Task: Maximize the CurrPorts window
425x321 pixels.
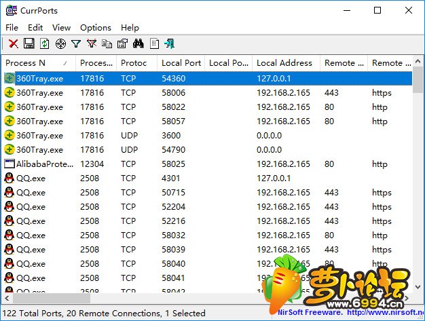Action: point(377,11)
